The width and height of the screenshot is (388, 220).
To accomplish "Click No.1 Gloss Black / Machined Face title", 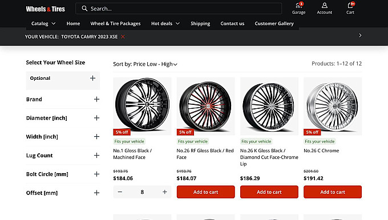I will [x=132, y=154].
